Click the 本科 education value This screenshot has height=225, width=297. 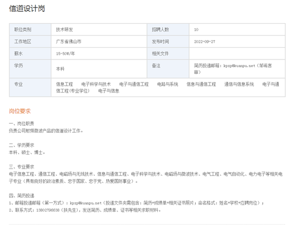(60, 69)
